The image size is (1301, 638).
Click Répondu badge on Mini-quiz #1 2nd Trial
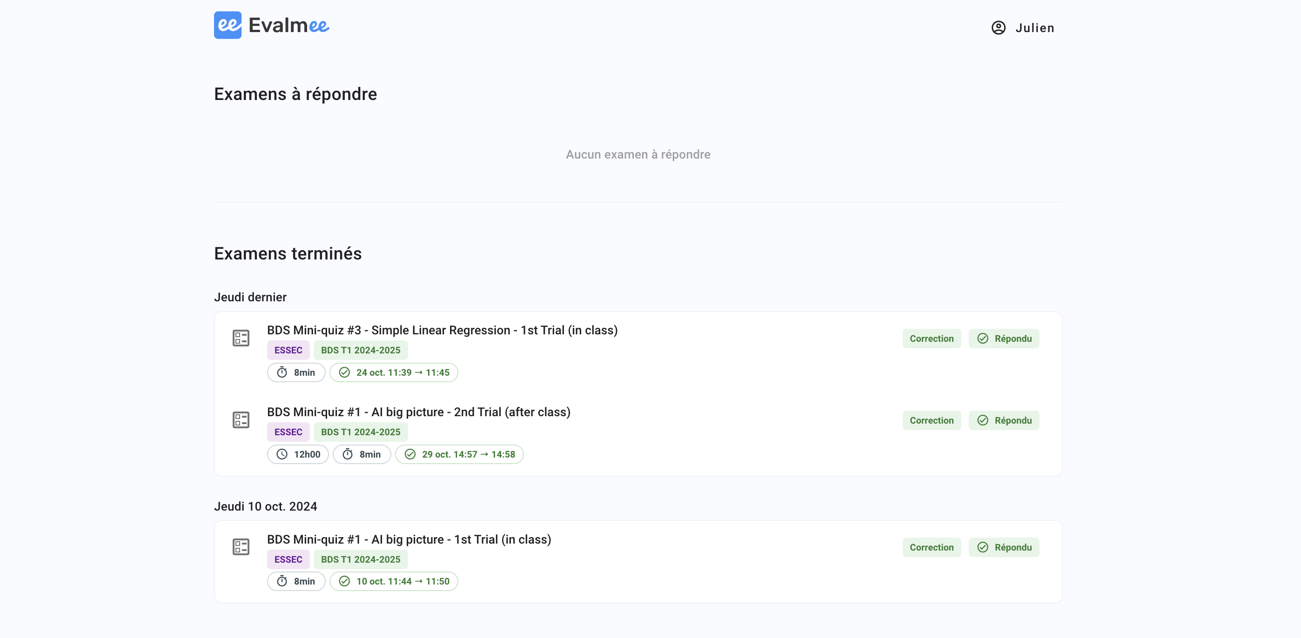[x=1004, y=420]
